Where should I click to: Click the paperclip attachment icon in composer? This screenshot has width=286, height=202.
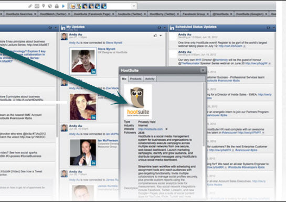(x=30, y=6)
